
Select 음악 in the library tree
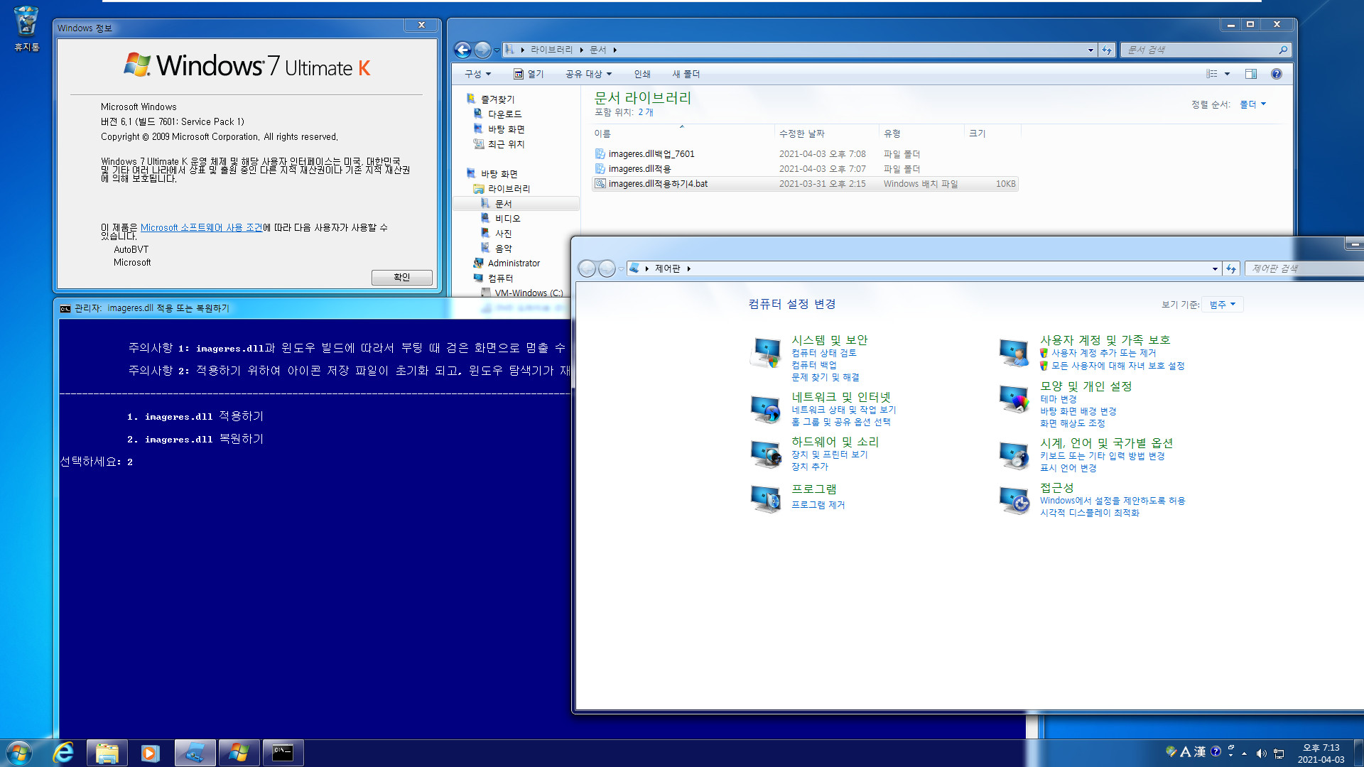(503, 249)
